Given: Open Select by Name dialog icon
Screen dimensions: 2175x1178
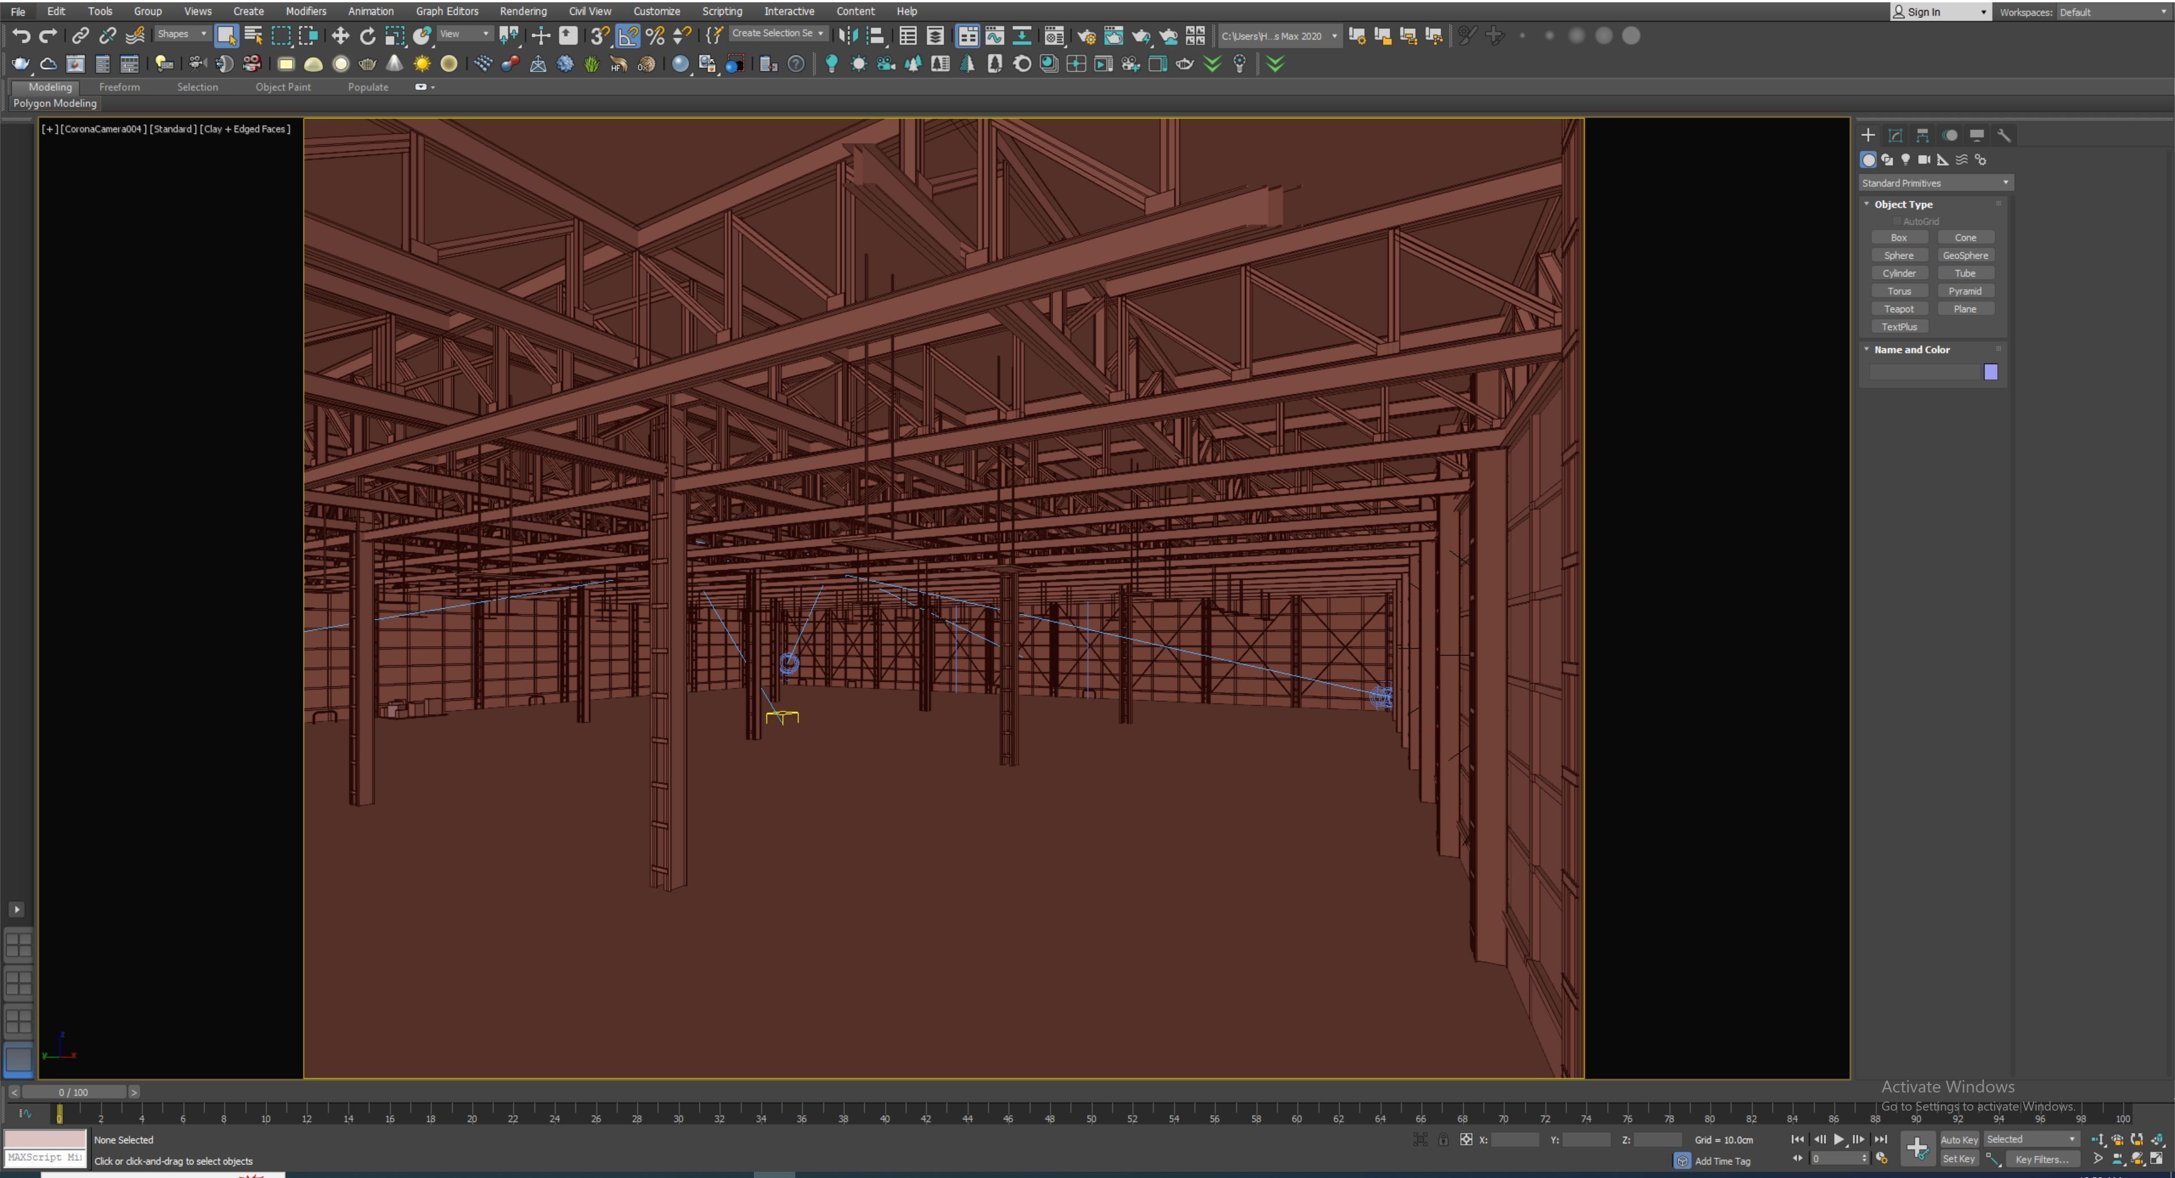Looking at the screenshot, I should coord(253,36).
